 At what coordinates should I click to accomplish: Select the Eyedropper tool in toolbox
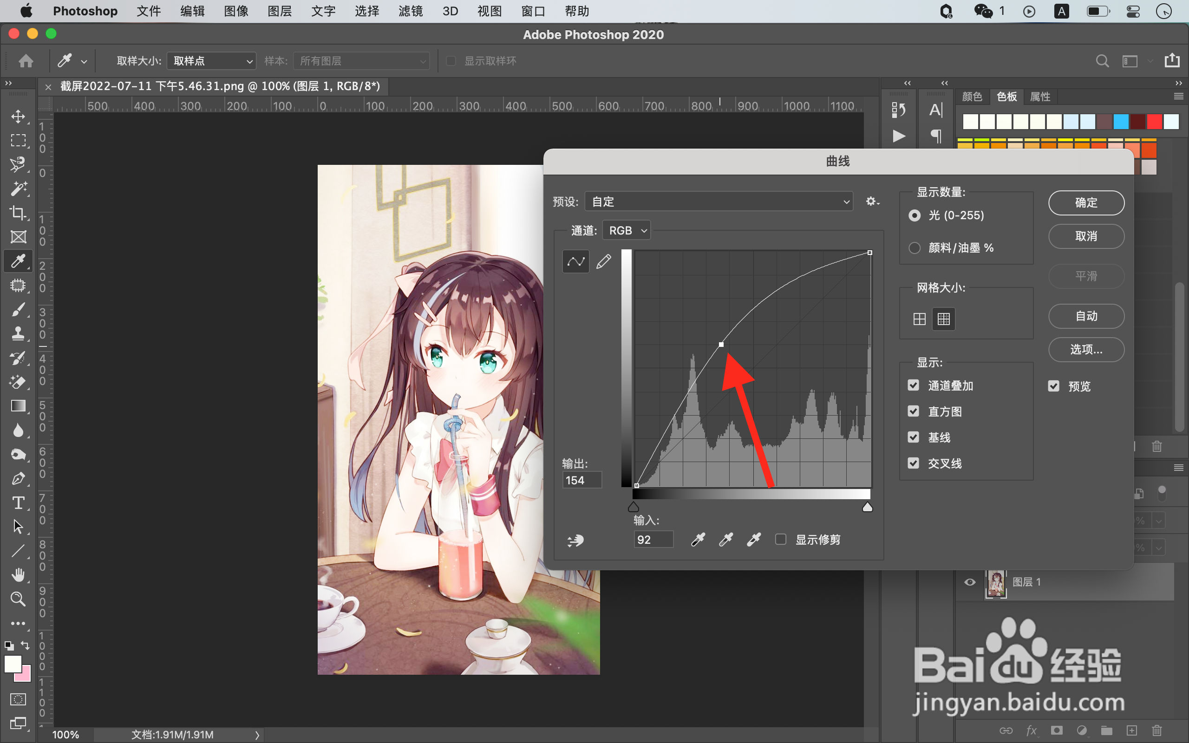[18, 261]
